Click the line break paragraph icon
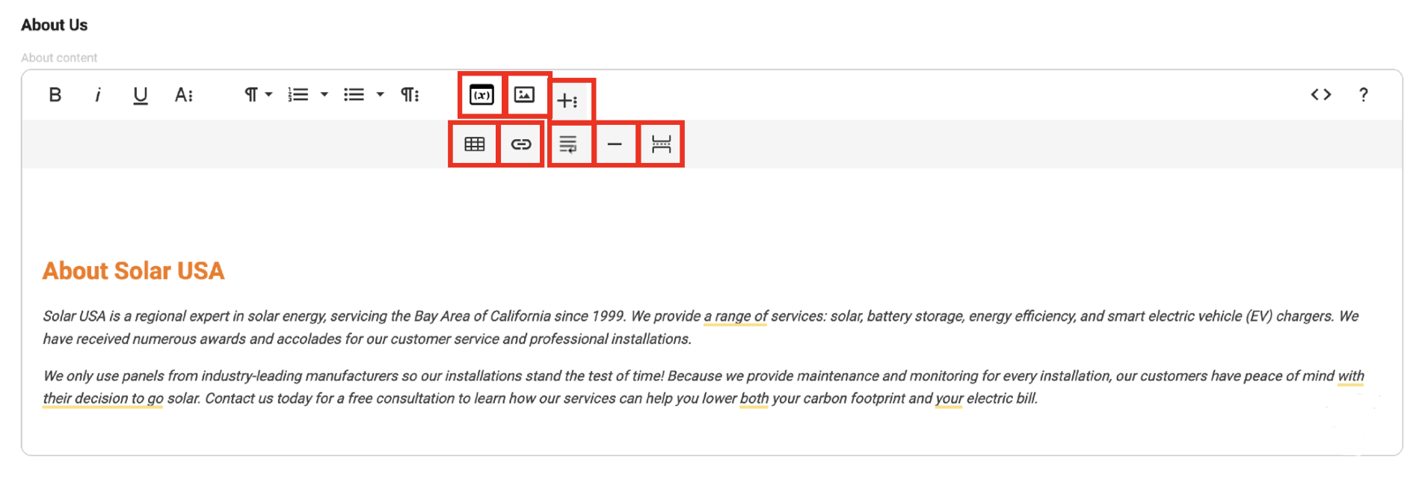The width and height of the screenshot is (1425, 477). pos(568,144)
